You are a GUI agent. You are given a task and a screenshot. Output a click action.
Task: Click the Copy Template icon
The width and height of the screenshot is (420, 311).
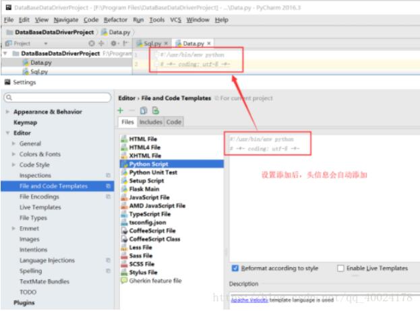point(144,110)
